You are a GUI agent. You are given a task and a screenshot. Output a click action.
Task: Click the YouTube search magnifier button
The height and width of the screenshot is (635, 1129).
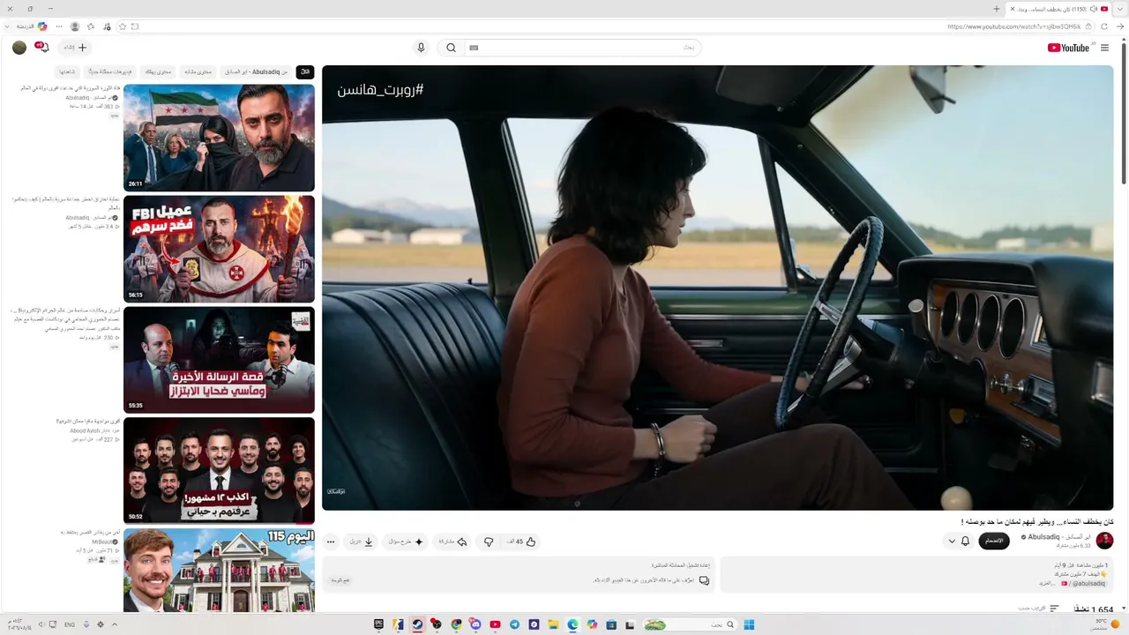[x=451, y=48]
